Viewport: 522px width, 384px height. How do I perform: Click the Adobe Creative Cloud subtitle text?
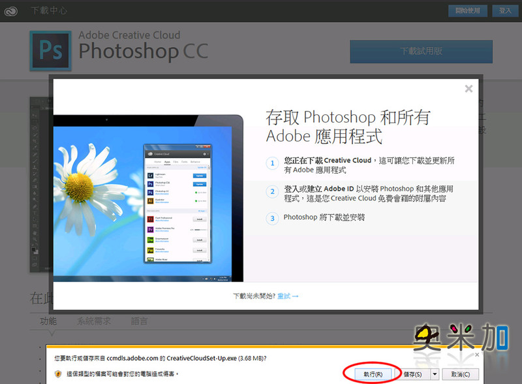pos(129,35)
